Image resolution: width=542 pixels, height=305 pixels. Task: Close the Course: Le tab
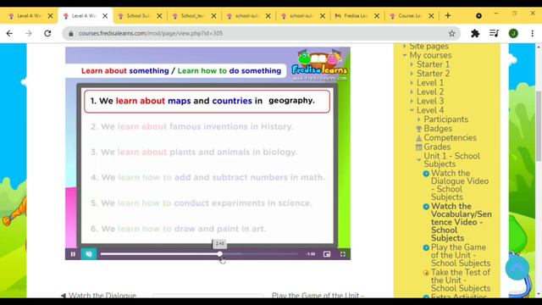[431, 16]
